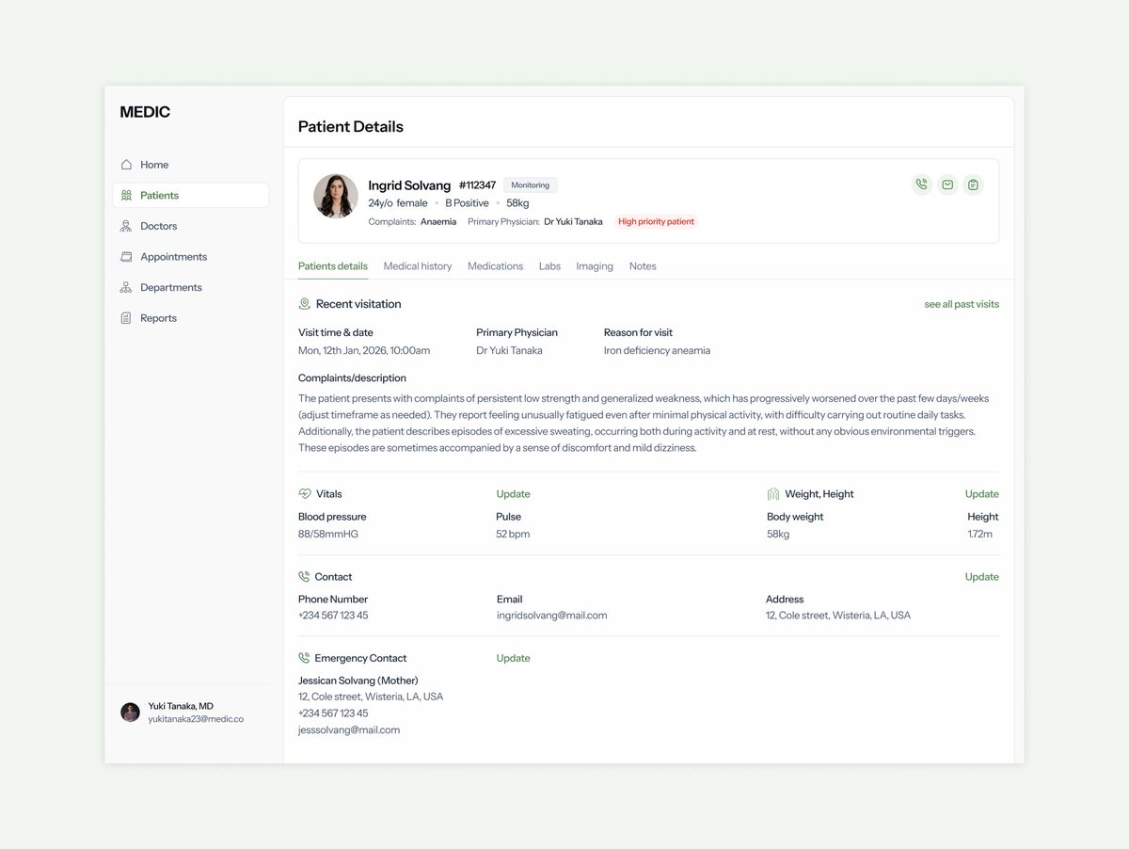Click Jessican Solvang (Mother) name
The image size is (1129, 849).
point(358,681)
